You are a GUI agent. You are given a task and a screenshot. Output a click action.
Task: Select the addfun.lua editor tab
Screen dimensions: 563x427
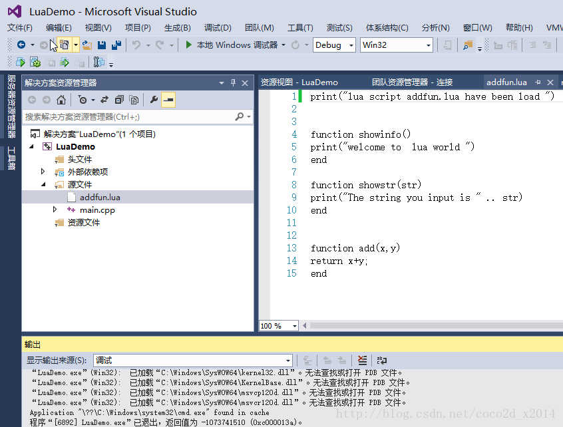[x=506, y=82]
